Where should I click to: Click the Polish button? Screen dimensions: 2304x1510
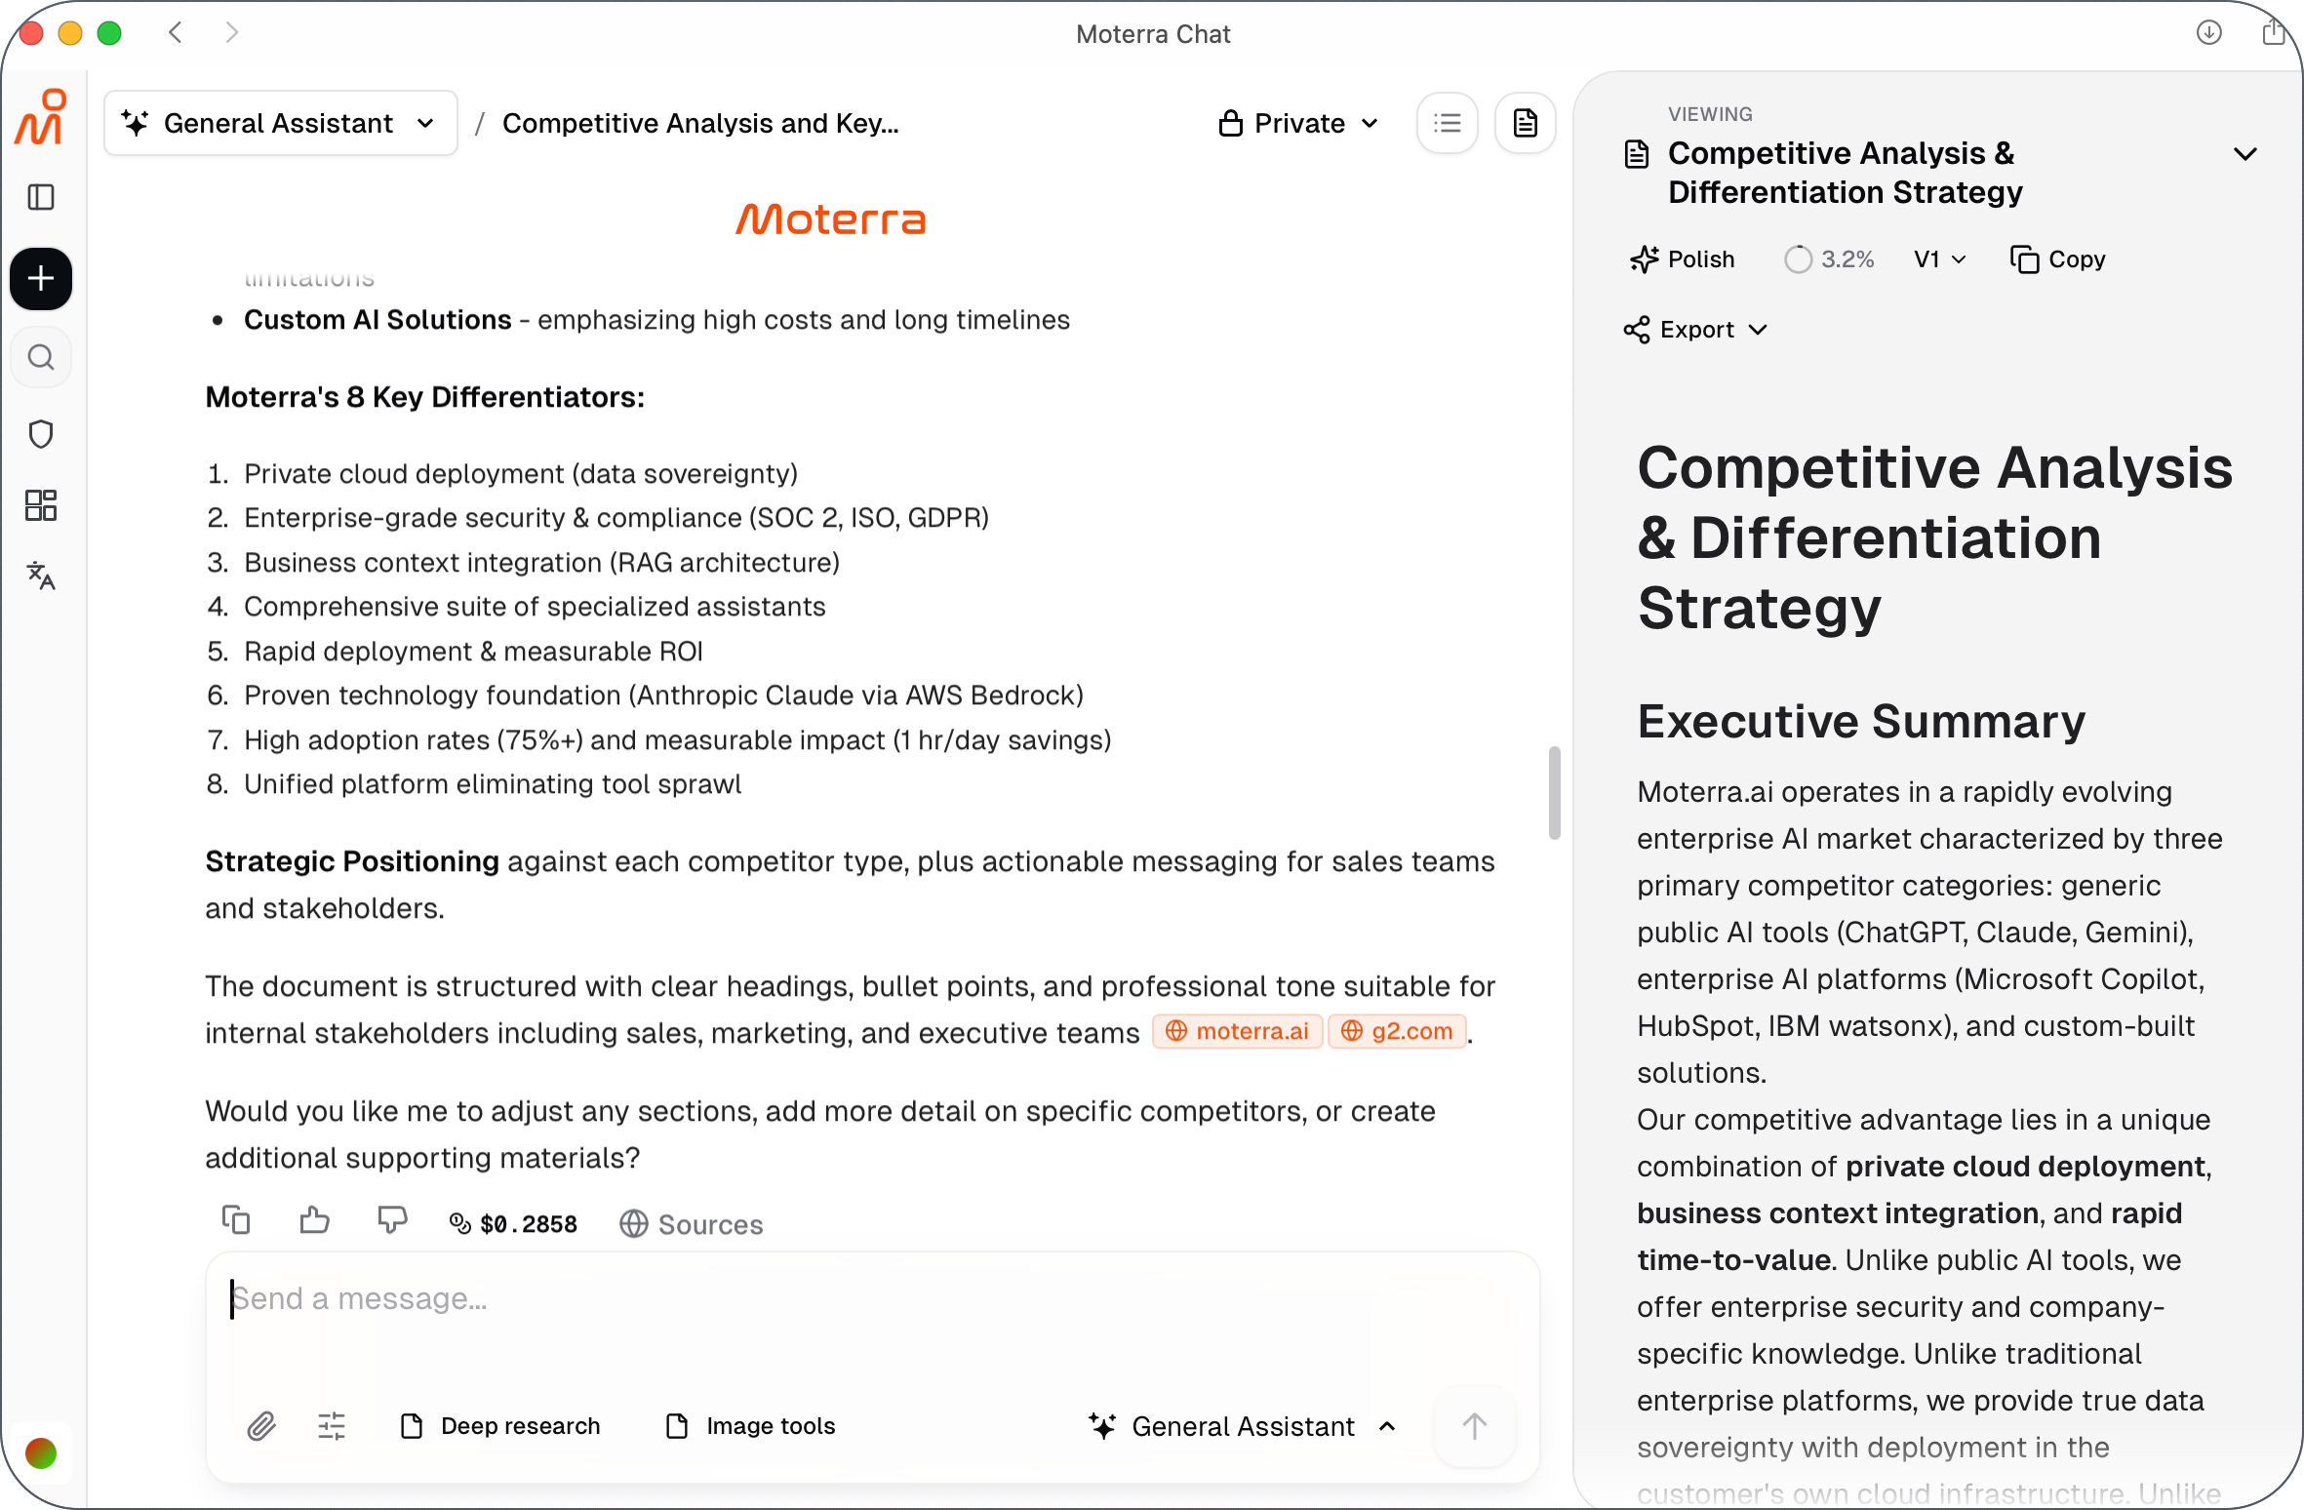click(x=1683, y=259)
